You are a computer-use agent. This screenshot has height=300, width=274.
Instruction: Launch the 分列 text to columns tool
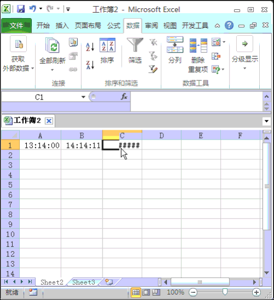coord(175,50)
